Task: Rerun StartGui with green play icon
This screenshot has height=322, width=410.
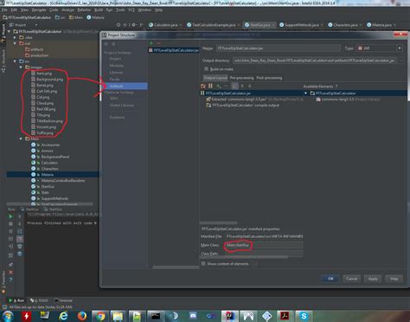Action: point(10,216)
